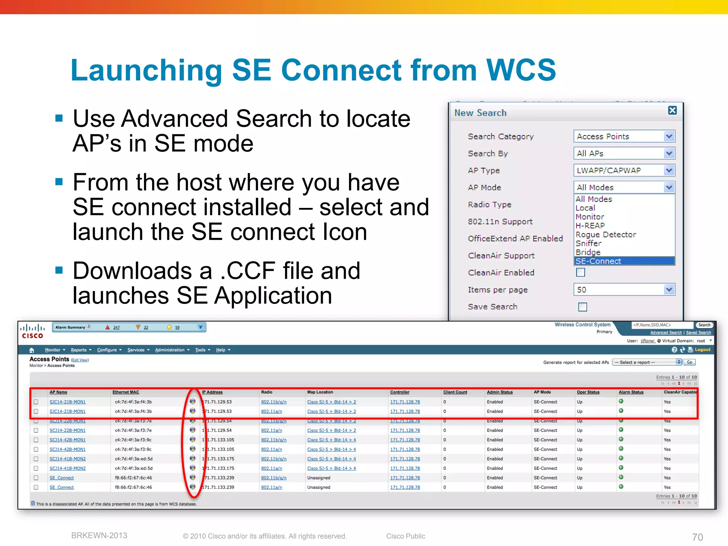Open Select a report dropdown
Image resolution: width=728 pixels, height=546 pixels.
(x=647, y=362)
